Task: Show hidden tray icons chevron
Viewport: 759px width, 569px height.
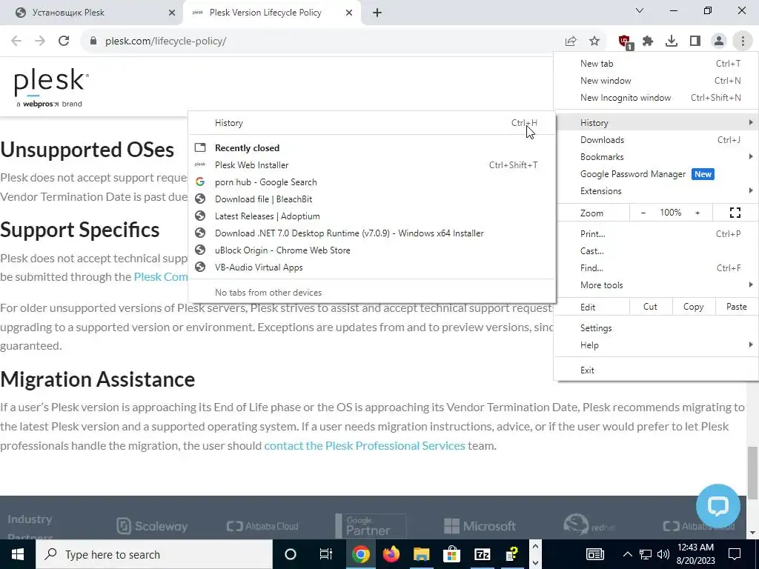Action: (x=627, y=554)
